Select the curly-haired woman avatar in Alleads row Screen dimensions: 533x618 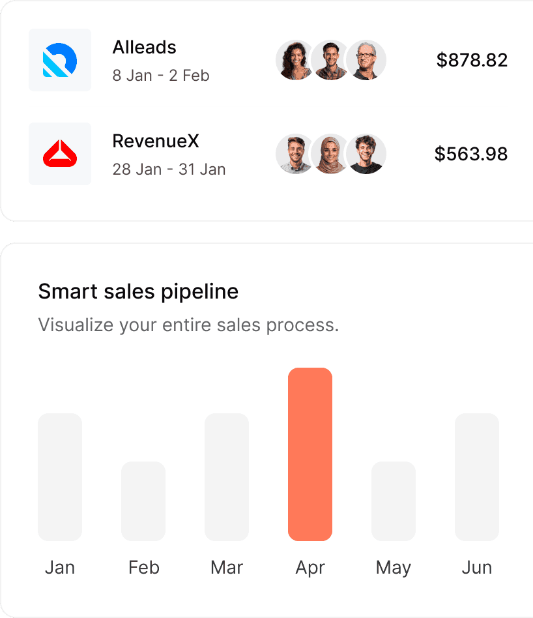pos(295,60)
